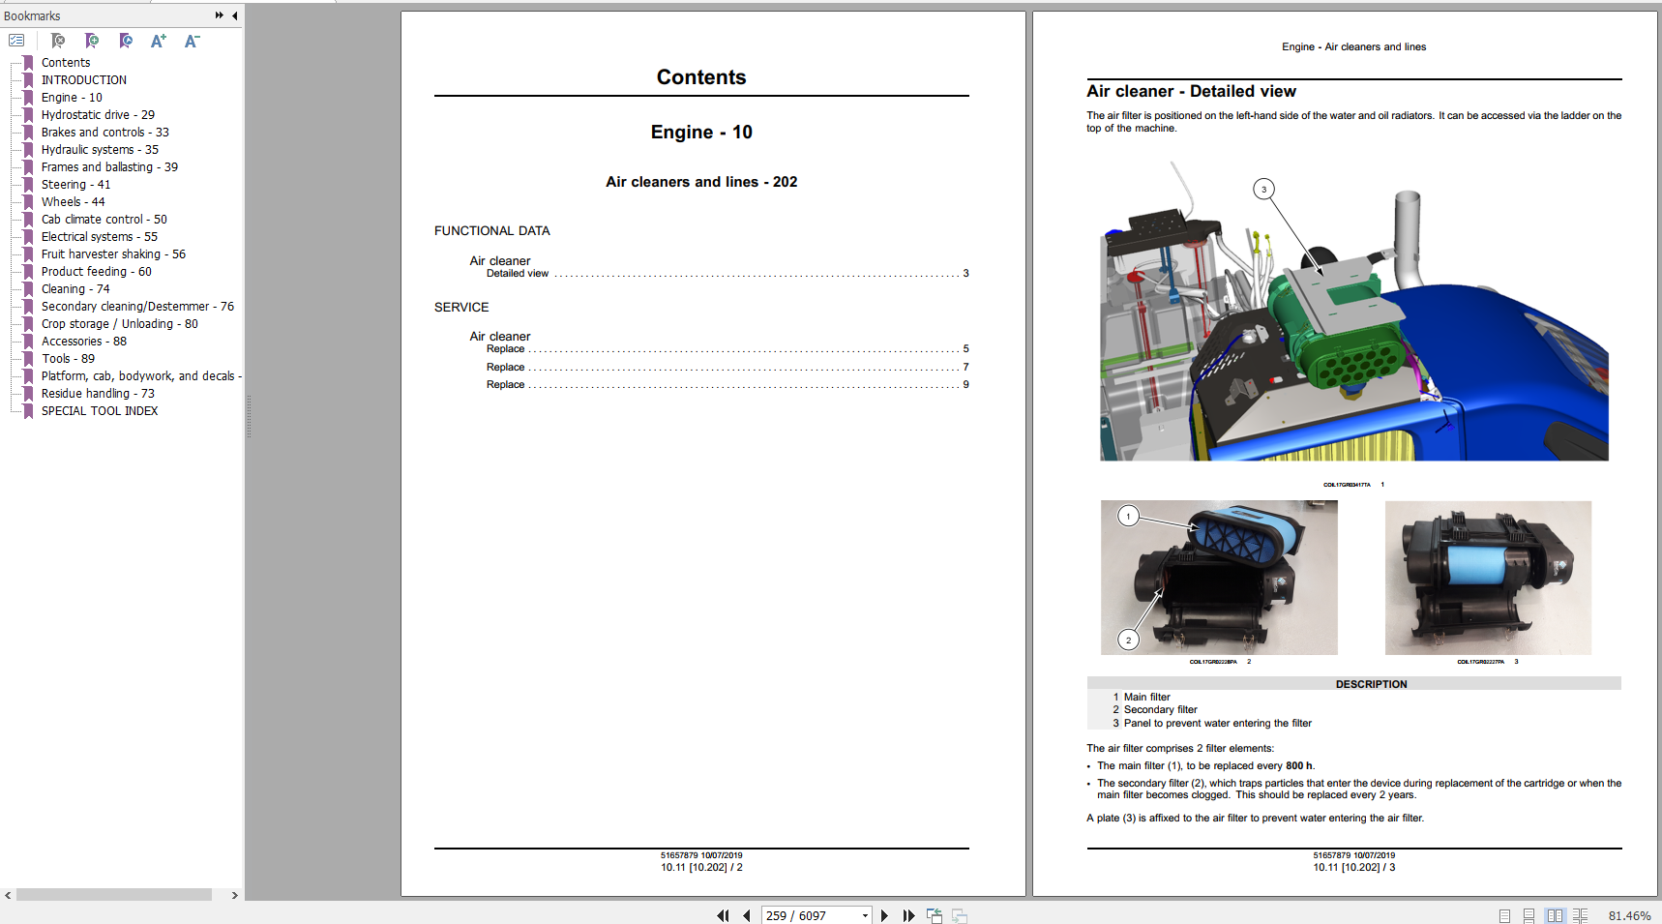Screen dimensions: 1662x924
Task: Open Fruit harvester shaking - 56 bookmark
Action: coord(113,254)
